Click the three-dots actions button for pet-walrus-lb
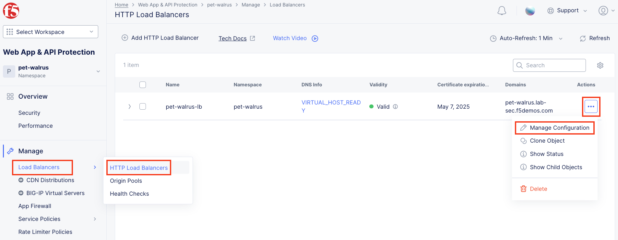Screen dimensions: 618x240 pos(591,106)
